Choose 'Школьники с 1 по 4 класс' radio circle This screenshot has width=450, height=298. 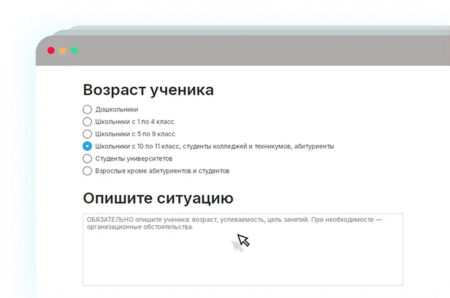(x=87, y=122)
